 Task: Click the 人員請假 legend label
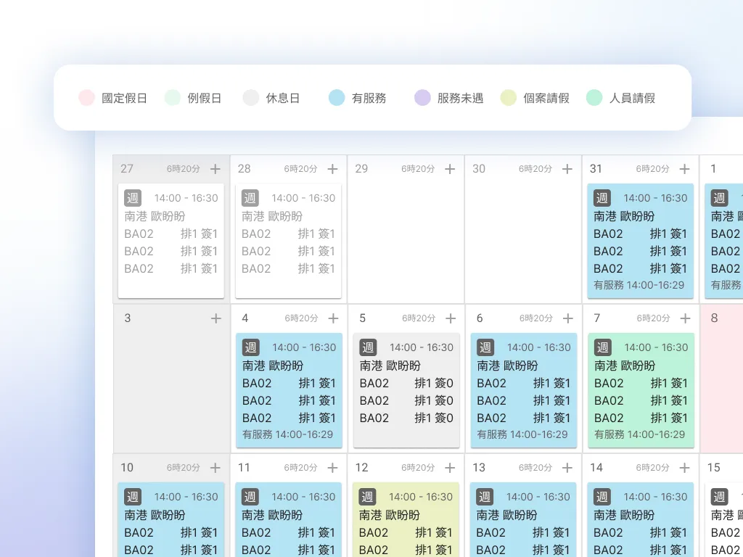pyautogui.click(x=632, y=98)
